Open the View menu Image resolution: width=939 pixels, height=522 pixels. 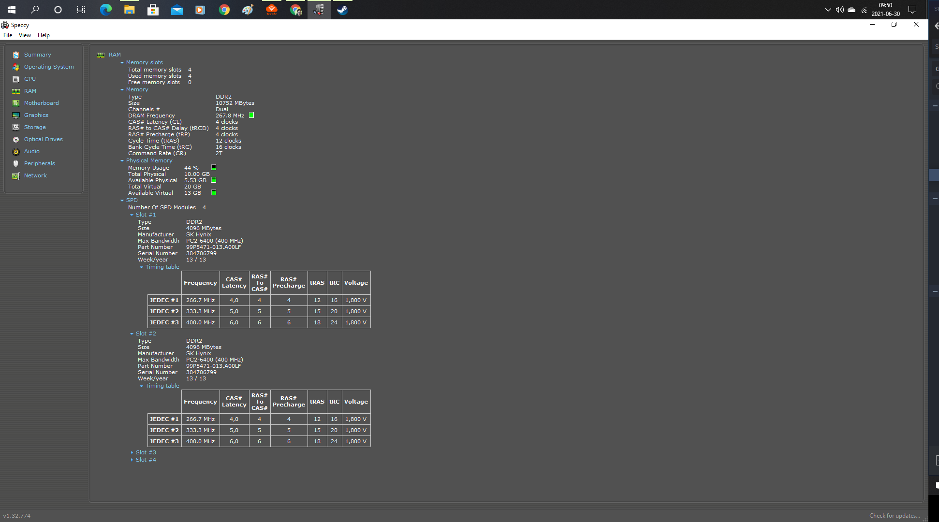pos(25,35)
